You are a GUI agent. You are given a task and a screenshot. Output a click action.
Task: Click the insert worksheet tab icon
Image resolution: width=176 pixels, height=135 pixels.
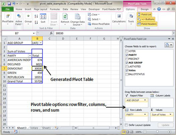pyautogui.click(x=57, y=128)
